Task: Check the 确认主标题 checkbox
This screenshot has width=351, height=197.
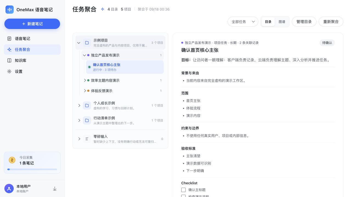Action: [x=183, y=190]
